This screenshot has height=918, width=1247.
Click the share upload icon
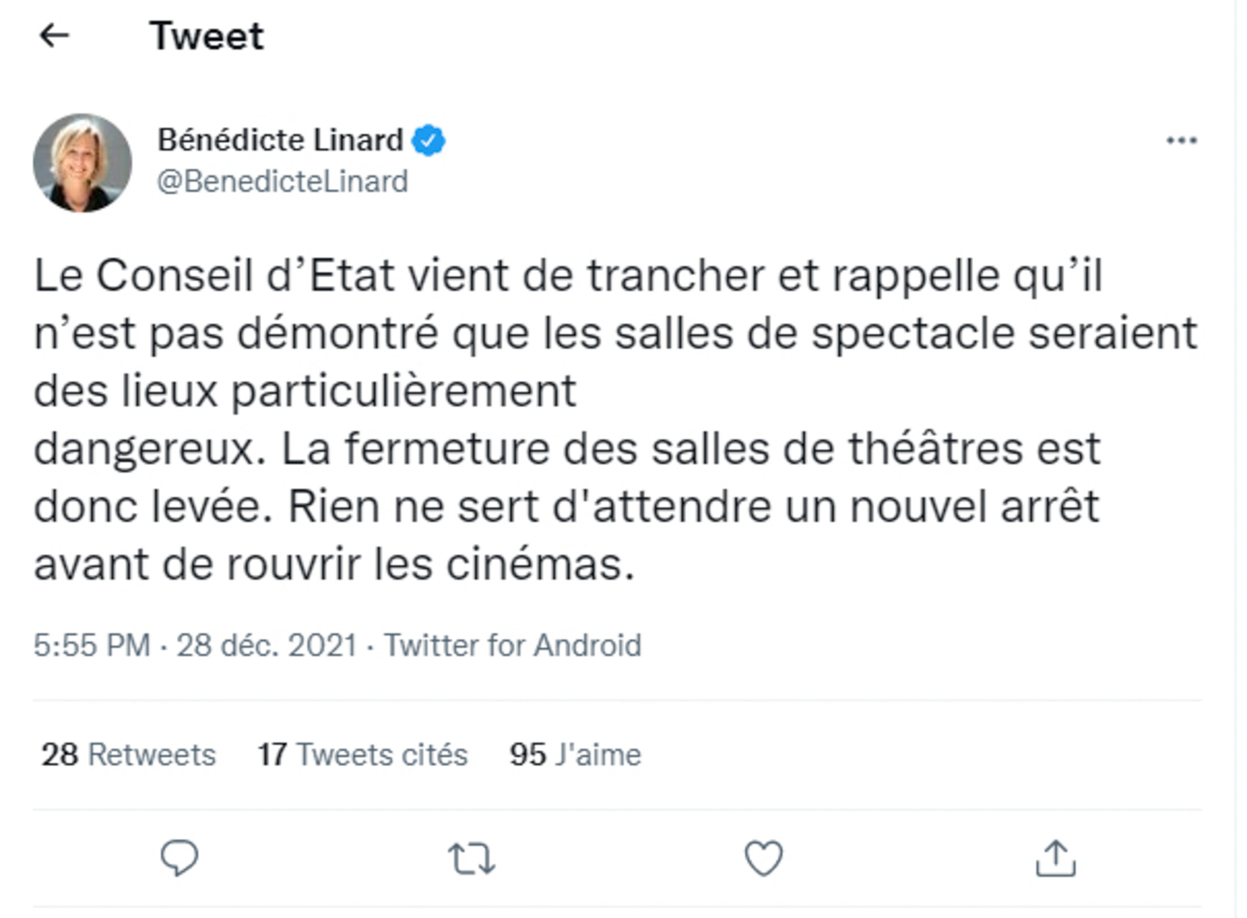pyautogui.click(x=1055, y=859)
